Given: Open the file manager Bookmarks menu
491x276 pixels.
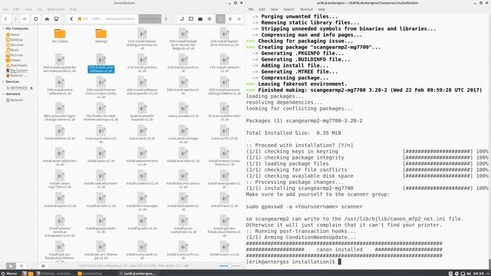Looking at the screenshot, I should pyautogui.click(x=56, y=9).
